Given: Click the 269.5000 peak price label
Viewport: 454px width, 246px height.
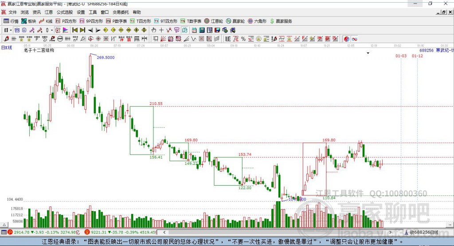Looking at the screenshot, I should tap(106, 57).
